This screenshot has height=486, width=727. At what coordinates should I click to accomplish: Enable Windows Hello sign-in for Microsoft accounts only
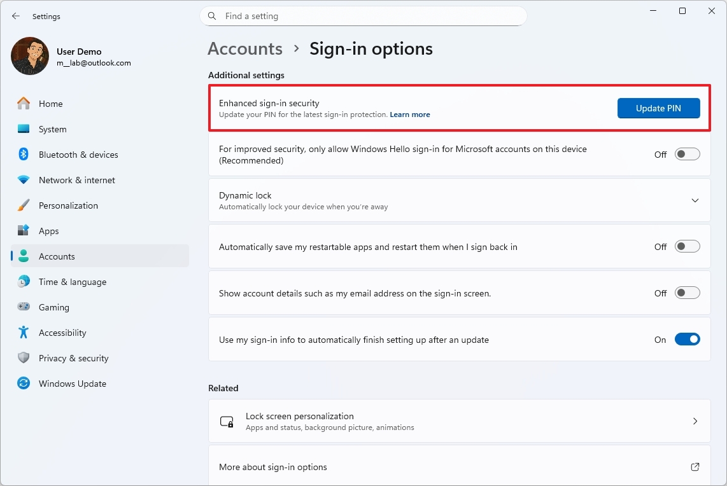pos(687,154)
